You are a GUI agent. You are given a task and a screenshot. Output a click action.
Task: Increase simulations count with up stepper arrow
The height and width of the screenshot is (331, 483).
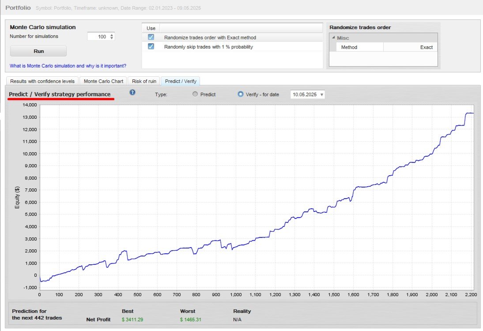112,35
